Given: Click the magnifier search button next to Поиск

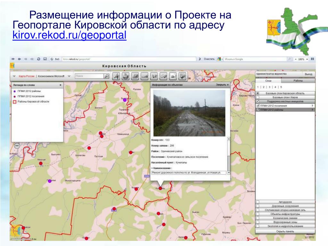Looking at the screenshot, I should pyautogui.click(x=107, y=76).
